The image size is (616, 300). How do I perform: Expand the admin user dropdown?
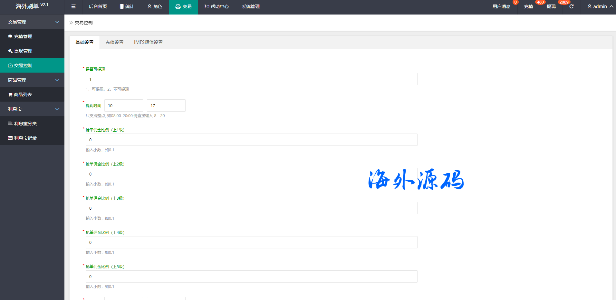(600, 6)
